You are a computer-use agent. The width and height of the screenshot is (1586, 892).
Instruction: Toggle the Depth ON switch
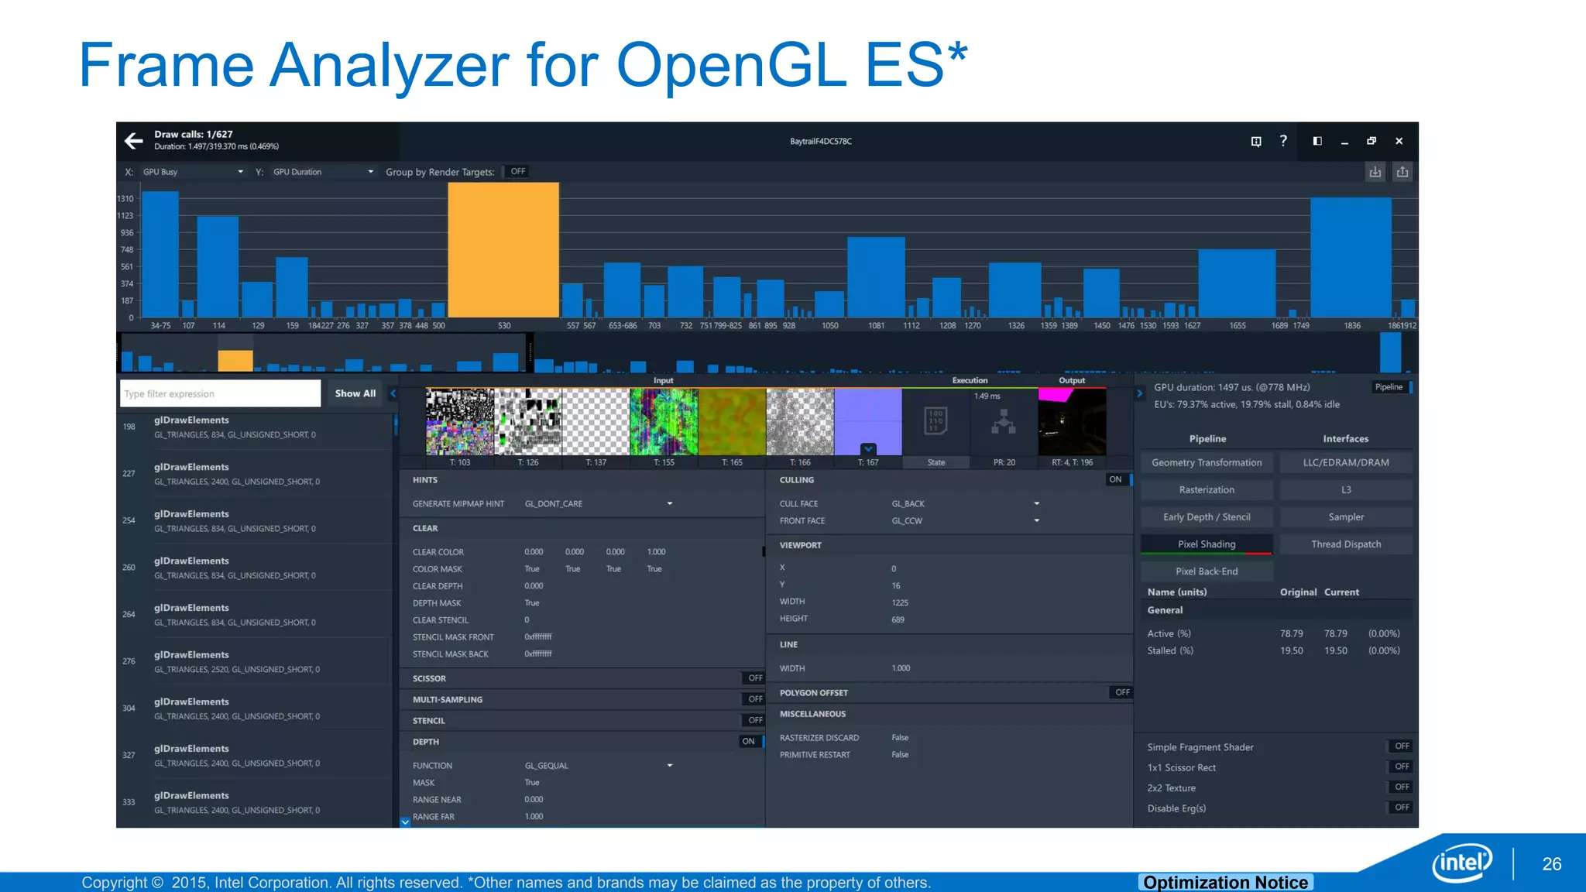click(752, 741)
